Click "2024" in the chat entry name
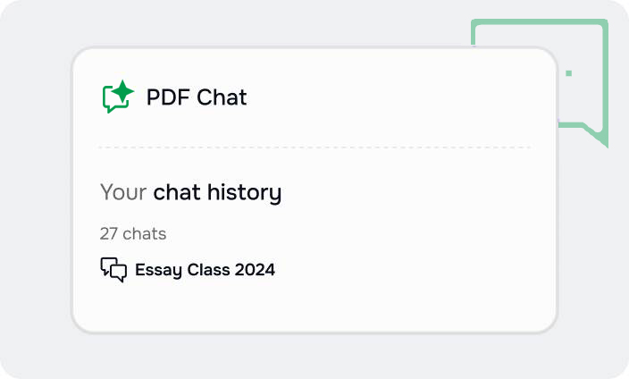This screenshot has height=379, width=629. pyautogui.click(x=255, y=269)
